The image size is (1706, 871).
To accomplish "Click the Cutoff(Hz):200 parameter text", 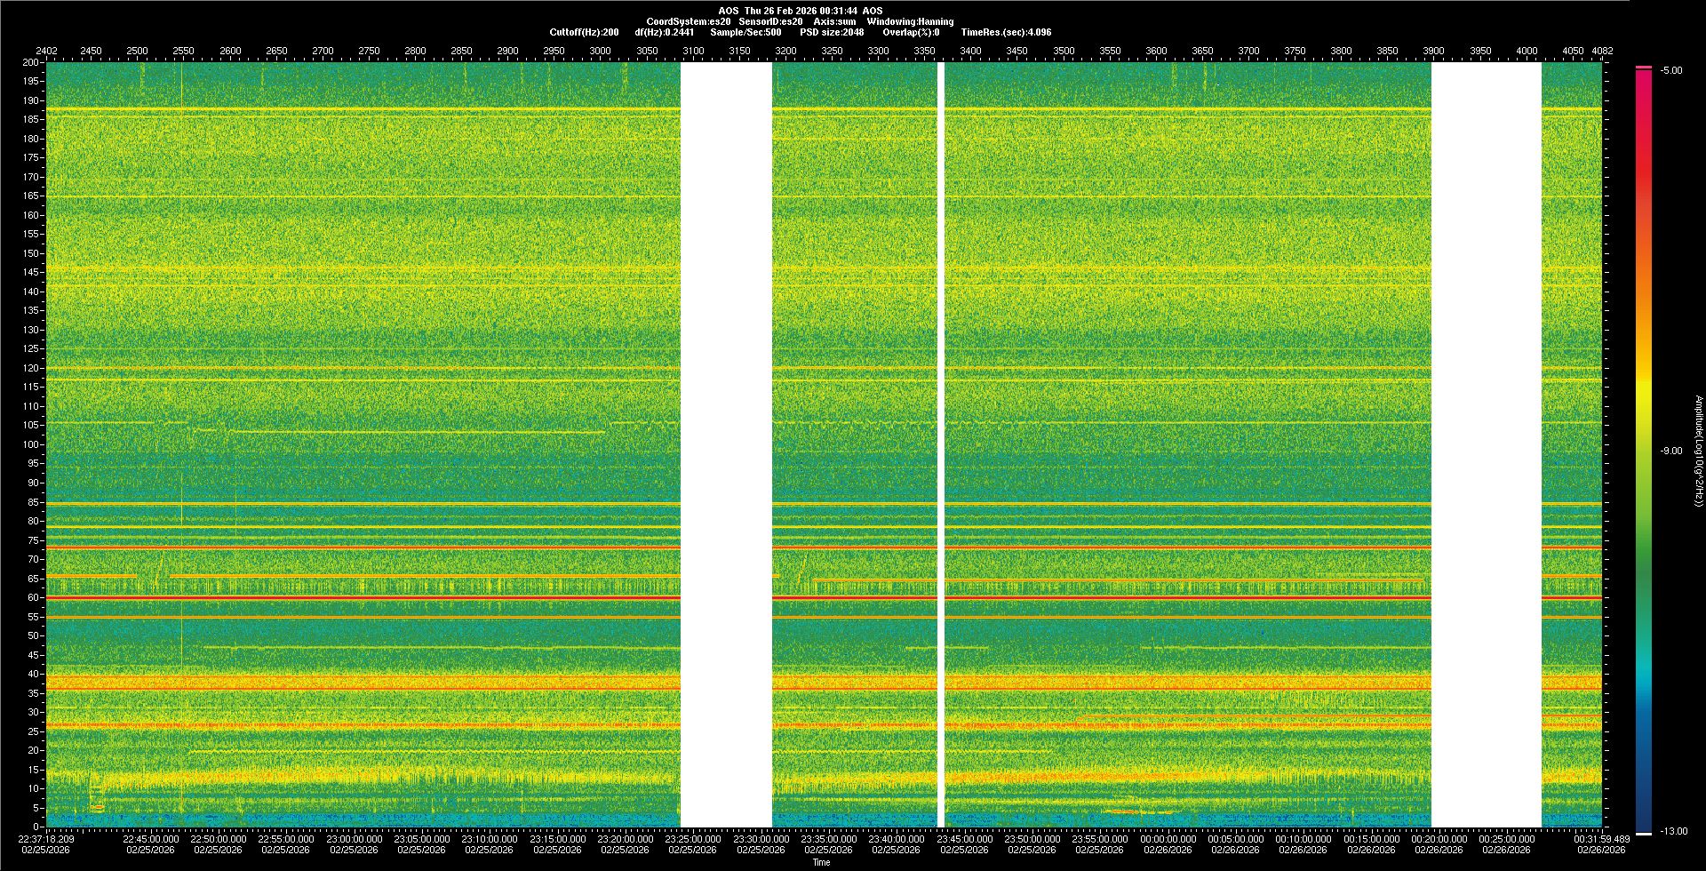I will [584, 32].
